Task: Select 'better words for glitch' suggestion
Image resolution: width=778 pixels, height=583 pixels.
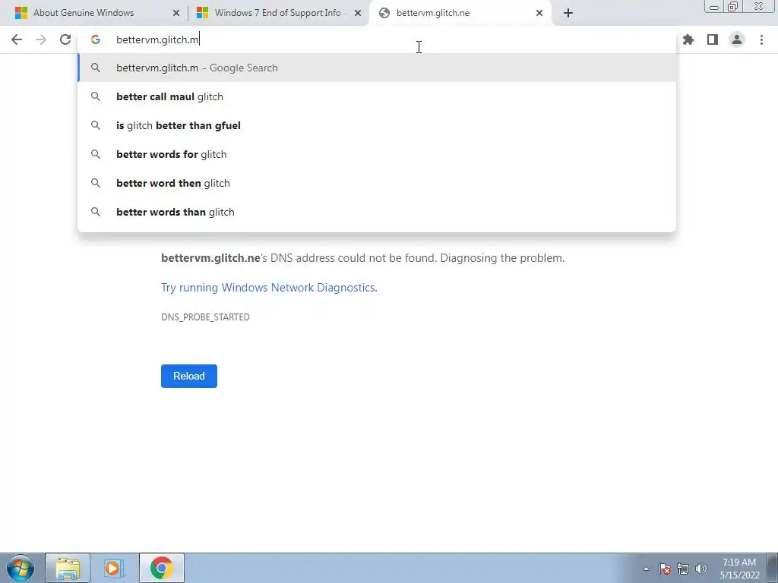Action: point(377,154)
